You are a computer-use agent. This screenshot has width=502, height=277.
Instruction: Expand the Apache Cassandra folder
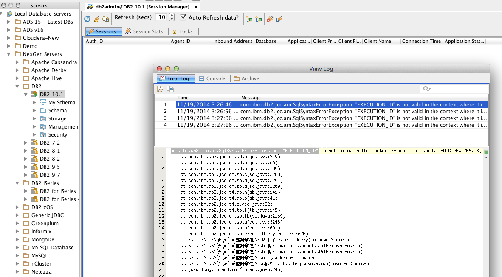point(17,62)
